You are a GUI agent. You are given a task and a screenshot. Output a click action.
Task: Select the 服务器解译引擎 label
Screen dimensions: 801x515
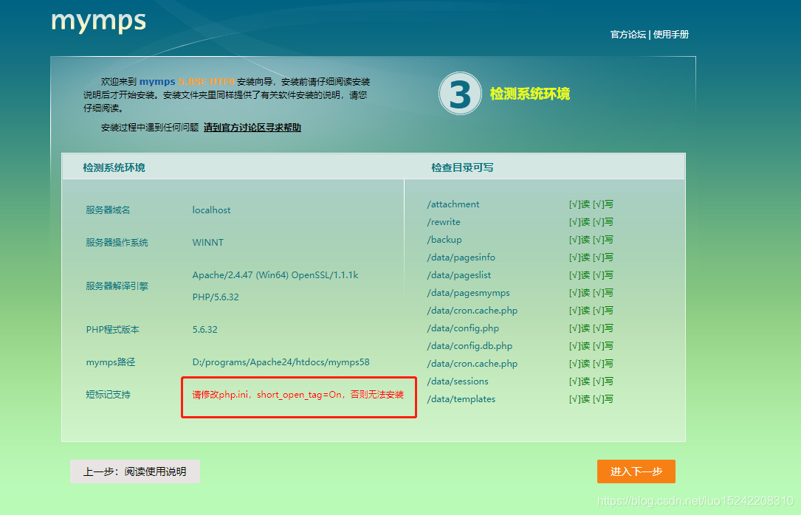(117, 286)
